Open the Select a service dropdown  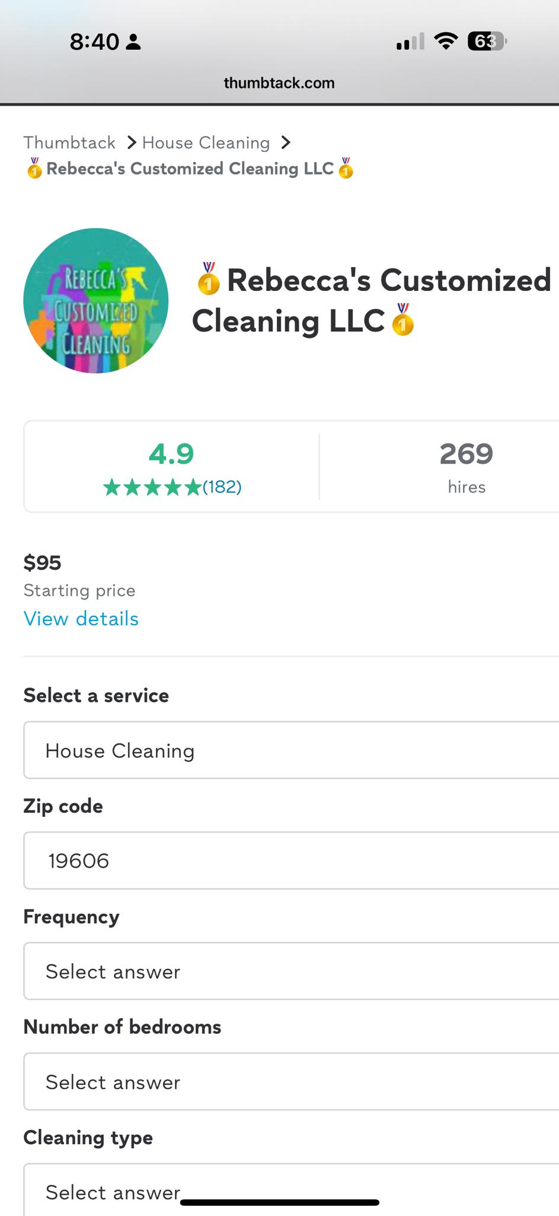click(291, 750)
